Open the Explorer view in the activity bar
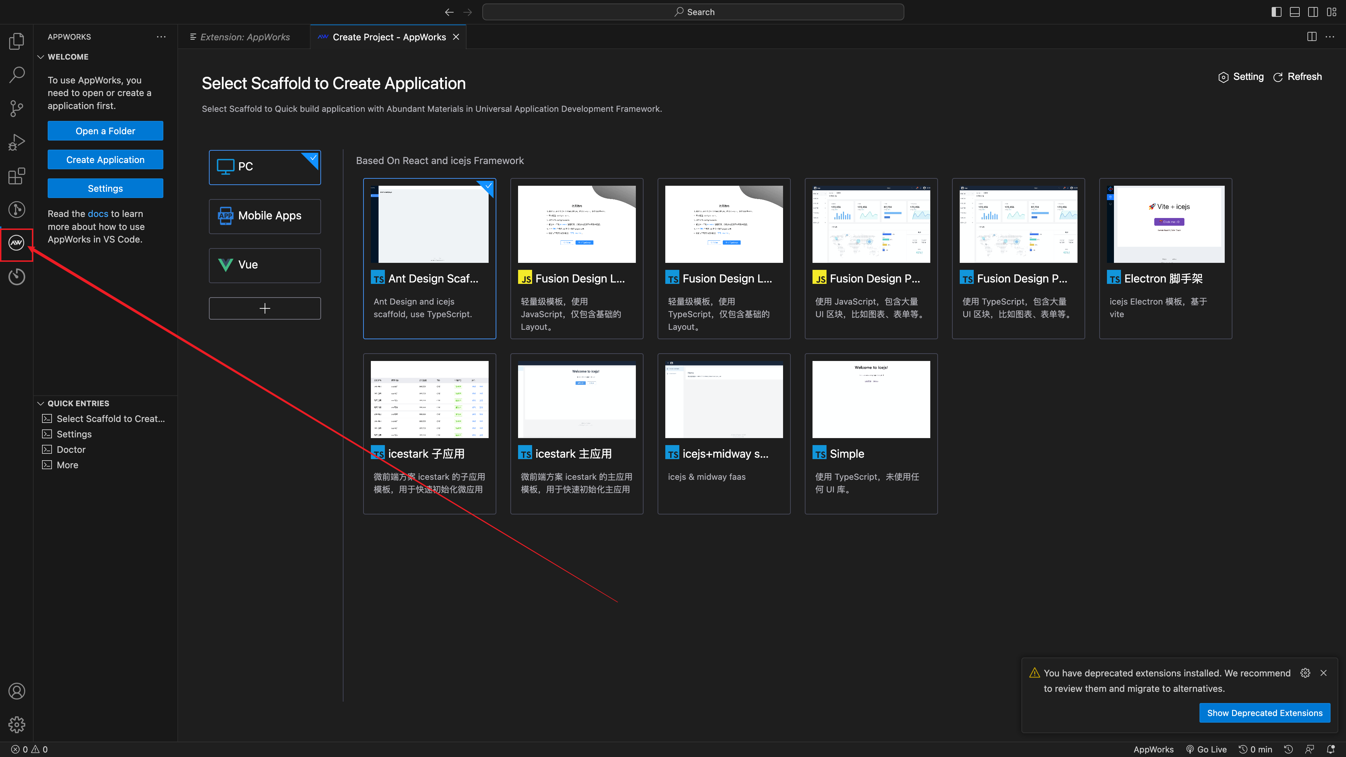The width and height of the screenshot is (1346, 757). [17, 41]
